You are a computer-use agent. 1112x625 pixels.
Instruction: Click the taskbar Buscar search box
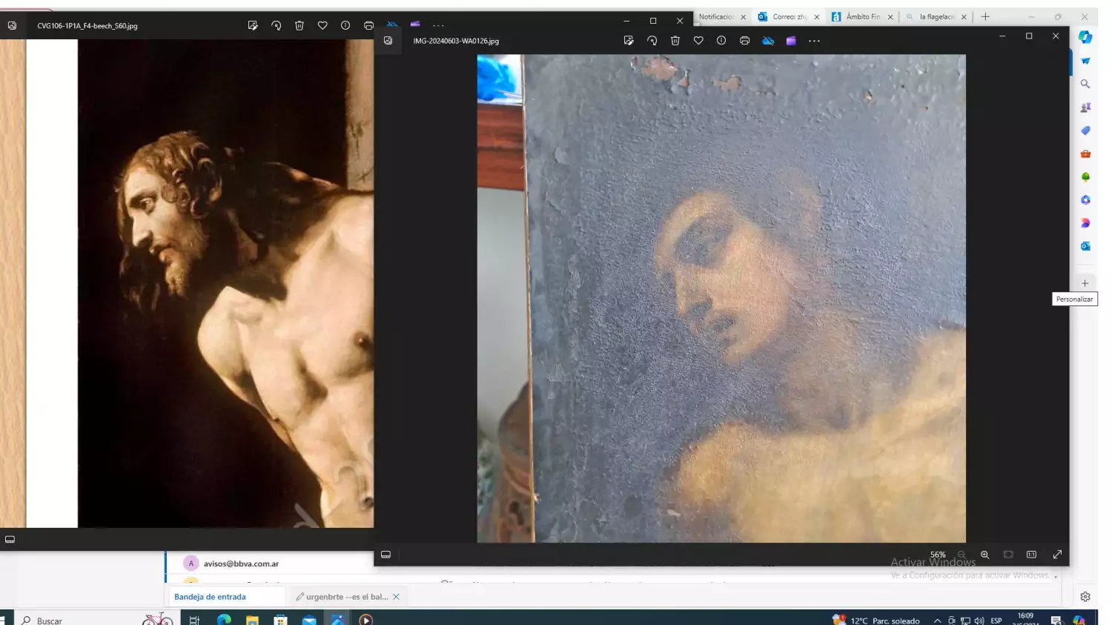(50, 621)
